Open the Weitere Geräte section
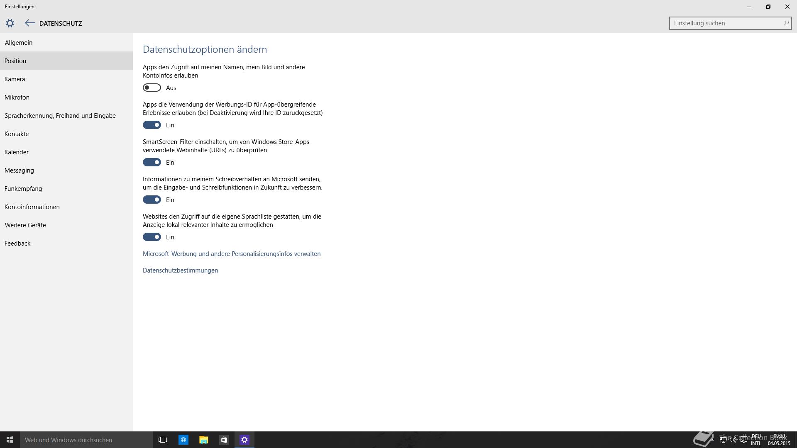797x448 pixels. tap(66, 225)
